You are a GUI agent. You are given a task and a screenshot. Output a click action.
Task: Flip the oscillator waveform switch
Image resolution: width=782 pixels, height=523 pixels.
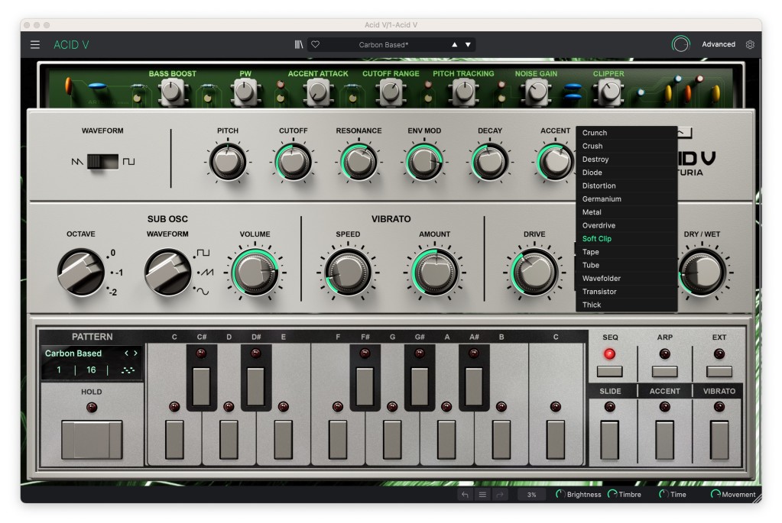tap(102, 162)
